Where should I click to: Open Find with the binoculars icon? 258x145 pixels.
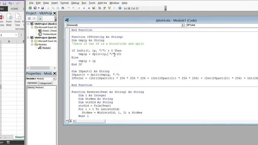pyautogui.click(x=63, y=8)
